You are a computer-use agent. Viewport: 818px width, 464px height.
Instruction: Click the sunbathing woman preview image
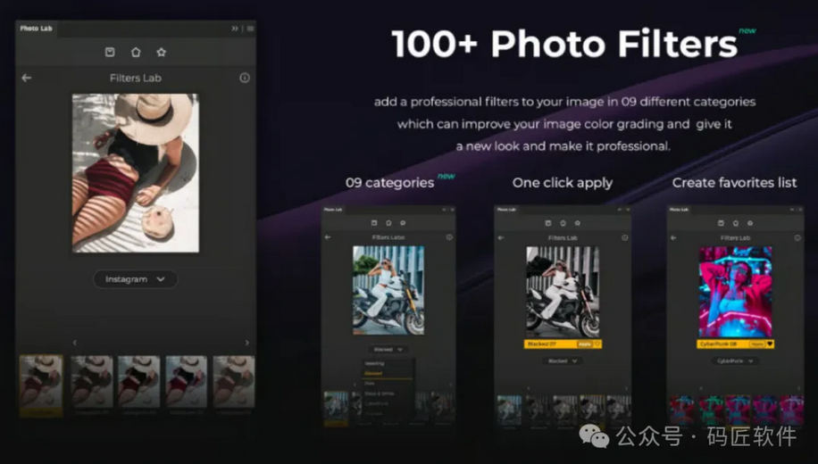[x=136, y=173]
